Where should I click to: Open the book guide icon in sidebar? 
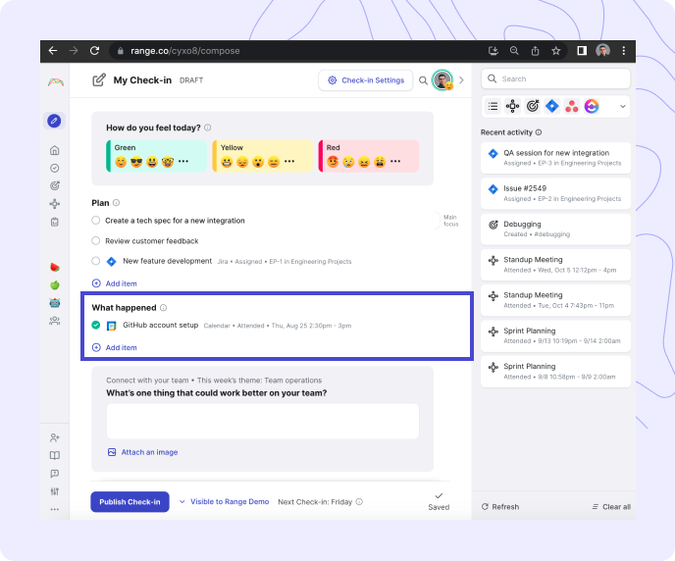pyautogui.click(x=55, y=456)
